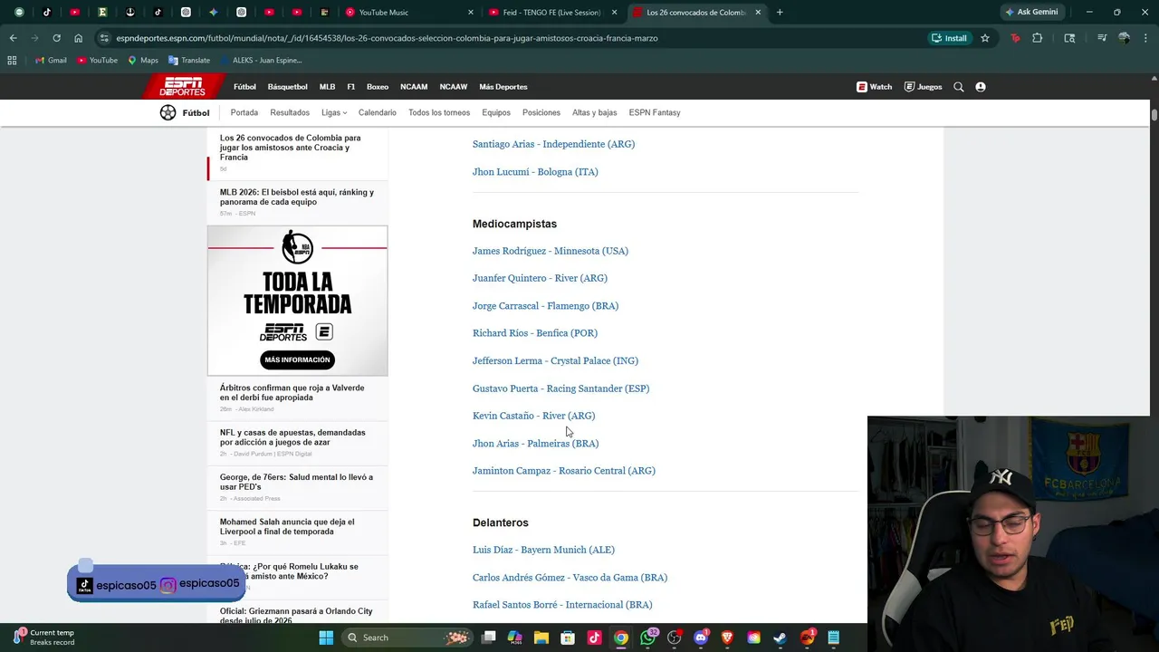Switch to the Feid - TENGO FE tab
Screen dimensions: 1159x652
(x=554, y=12)
